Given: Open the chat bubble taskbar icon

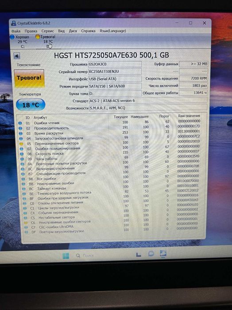Looking at the screenshot, I should (x=151, y=254).
